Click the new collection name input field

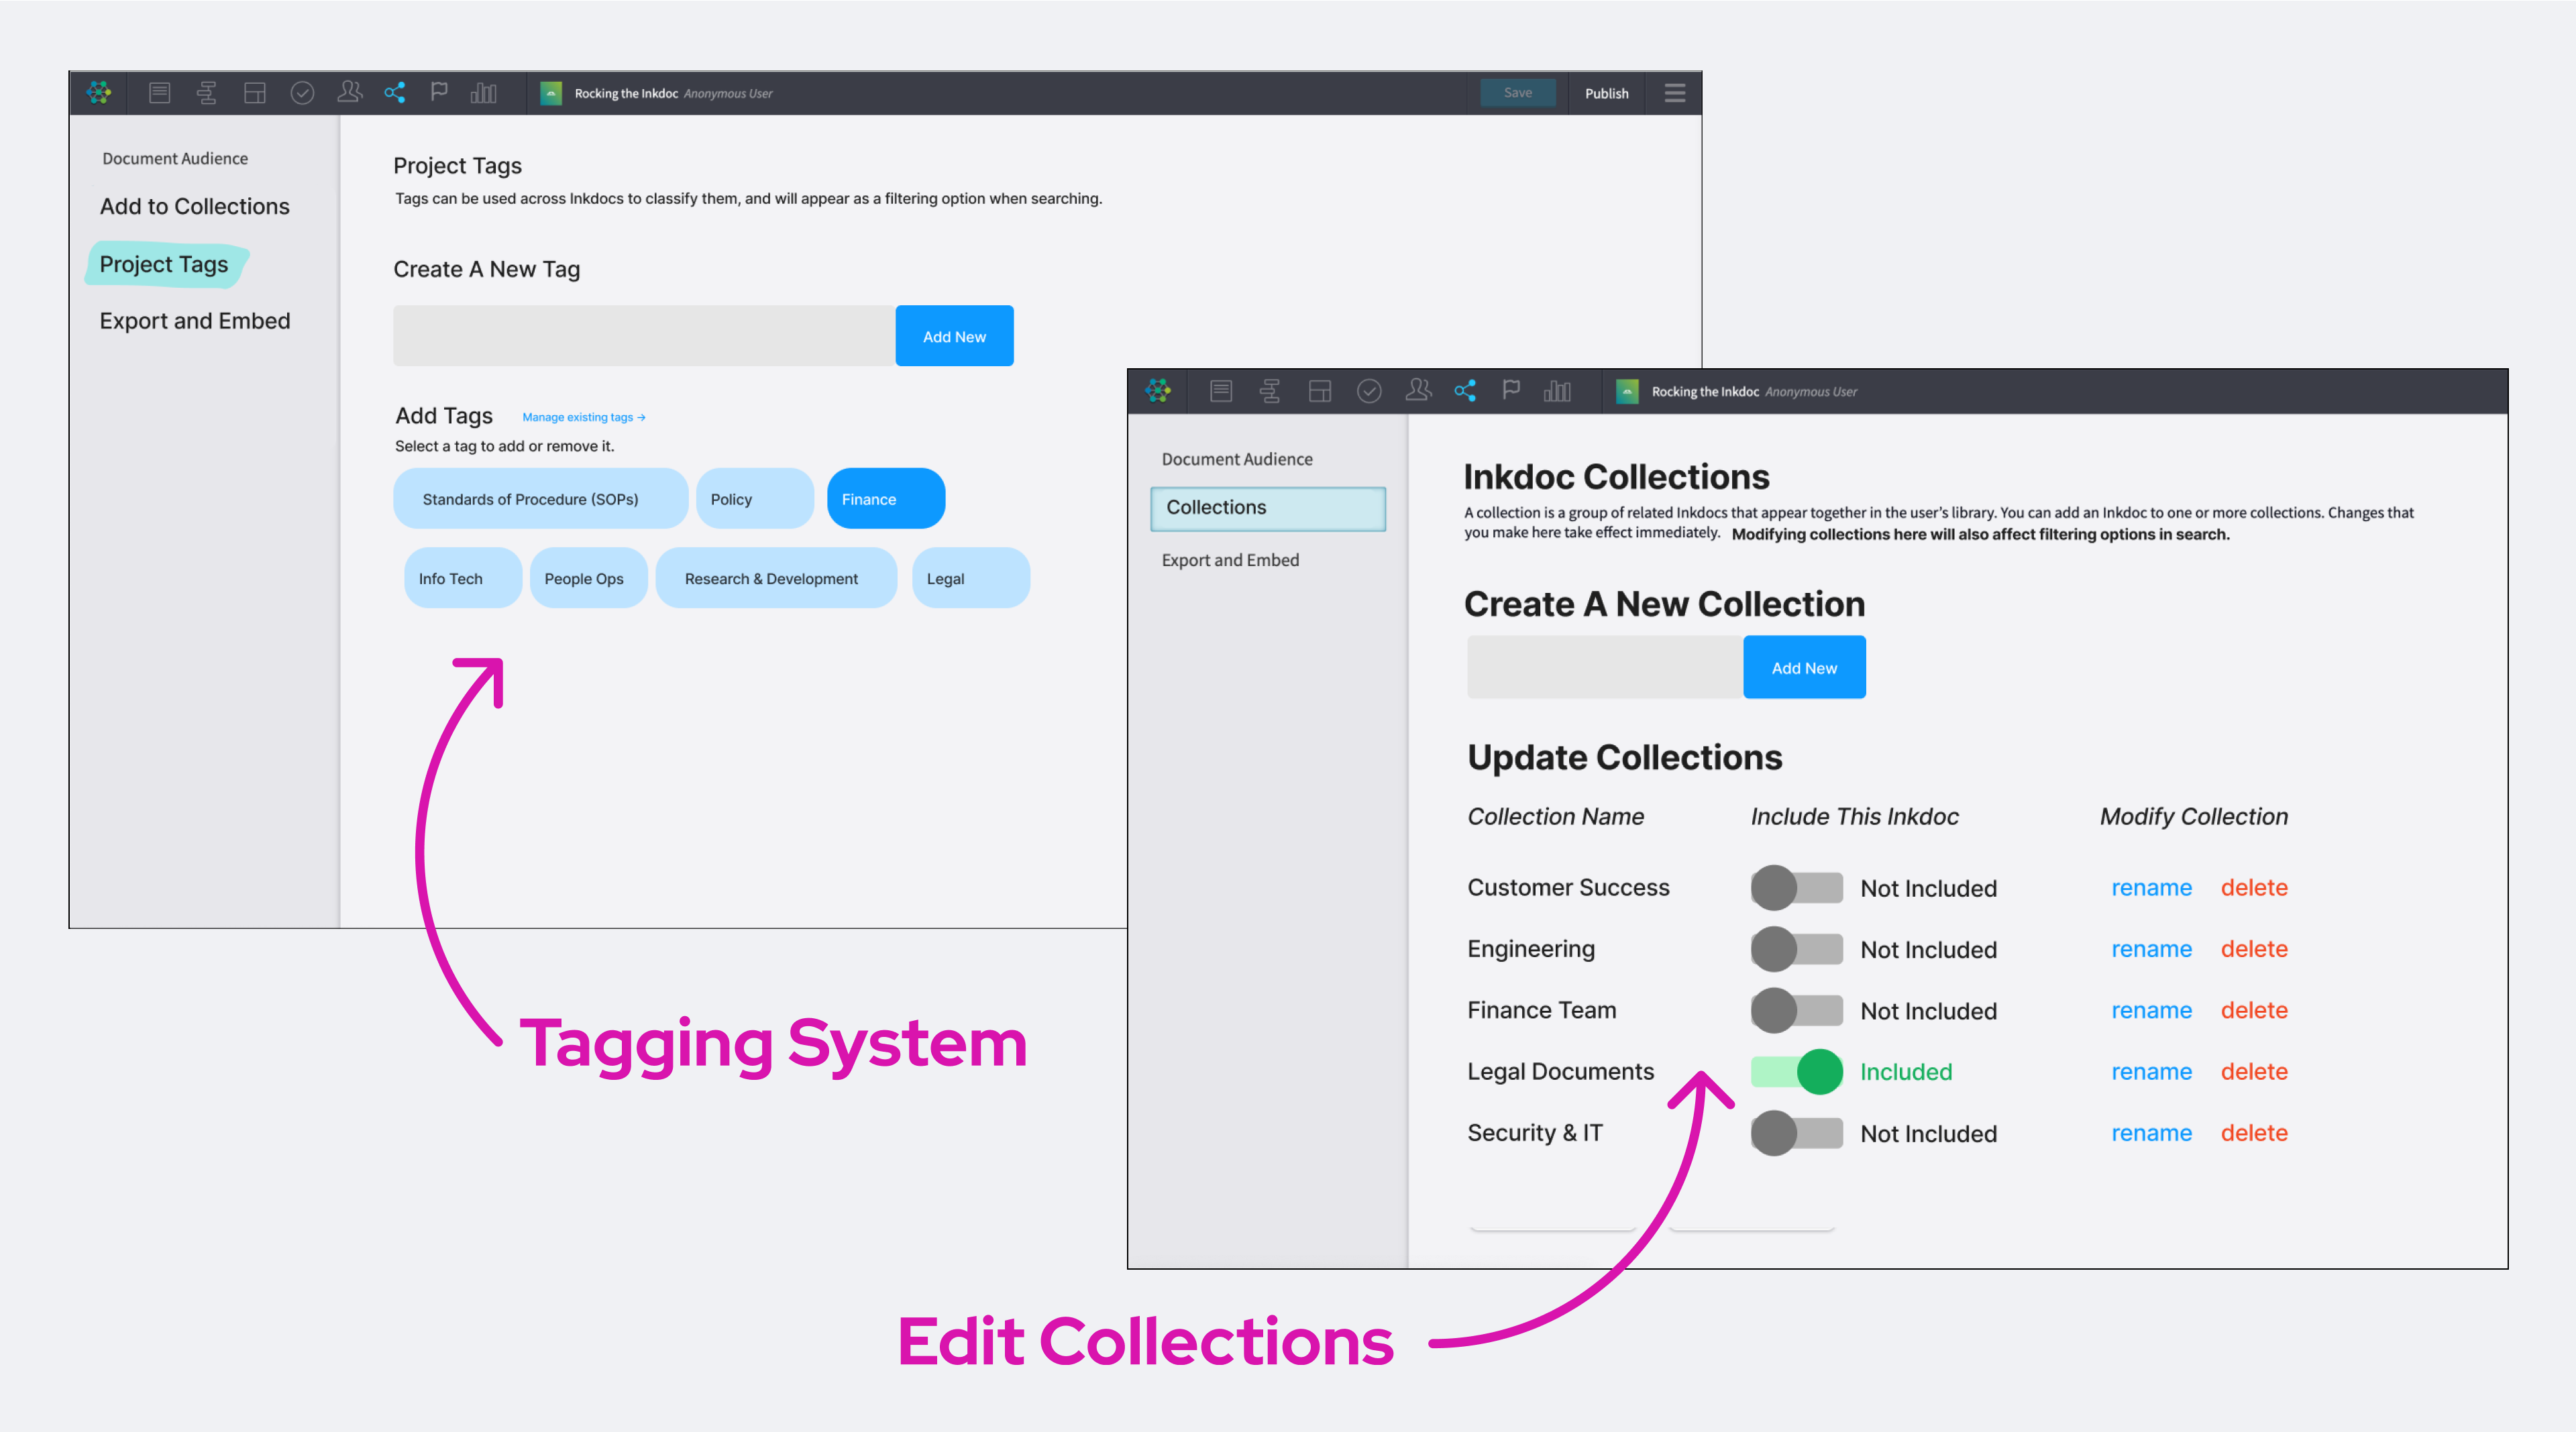point(1604,667)
